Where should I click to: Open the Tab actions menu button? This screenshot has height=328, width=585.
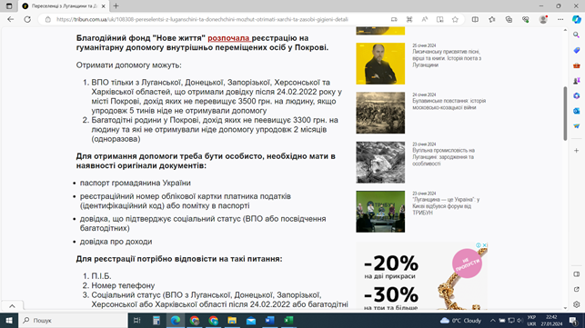pyautogui.click(x=9, y=6)
